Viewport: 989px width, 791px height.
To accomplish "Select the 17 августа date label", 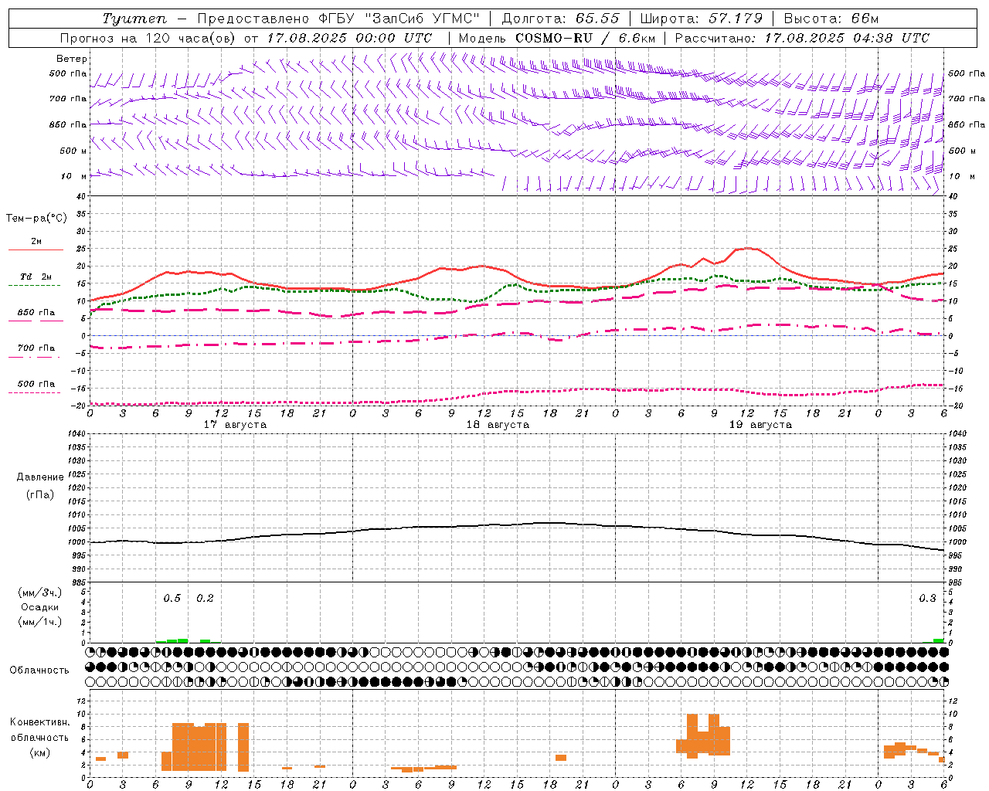I will [235, 425].
